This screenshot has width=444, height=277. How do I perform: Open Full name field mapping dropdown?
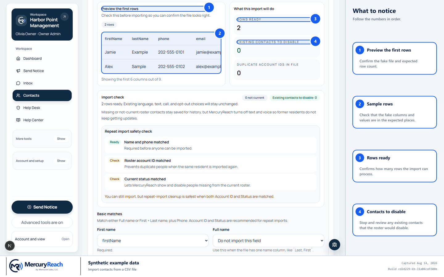pyautogui.click(x=268, y=241)
